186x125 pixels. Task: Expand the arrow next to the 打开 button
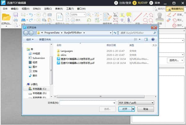coord(133,109)
